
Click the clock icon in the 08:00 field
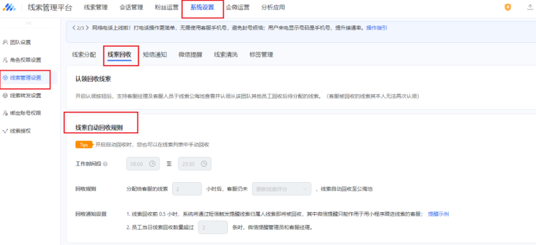[153, 164]
